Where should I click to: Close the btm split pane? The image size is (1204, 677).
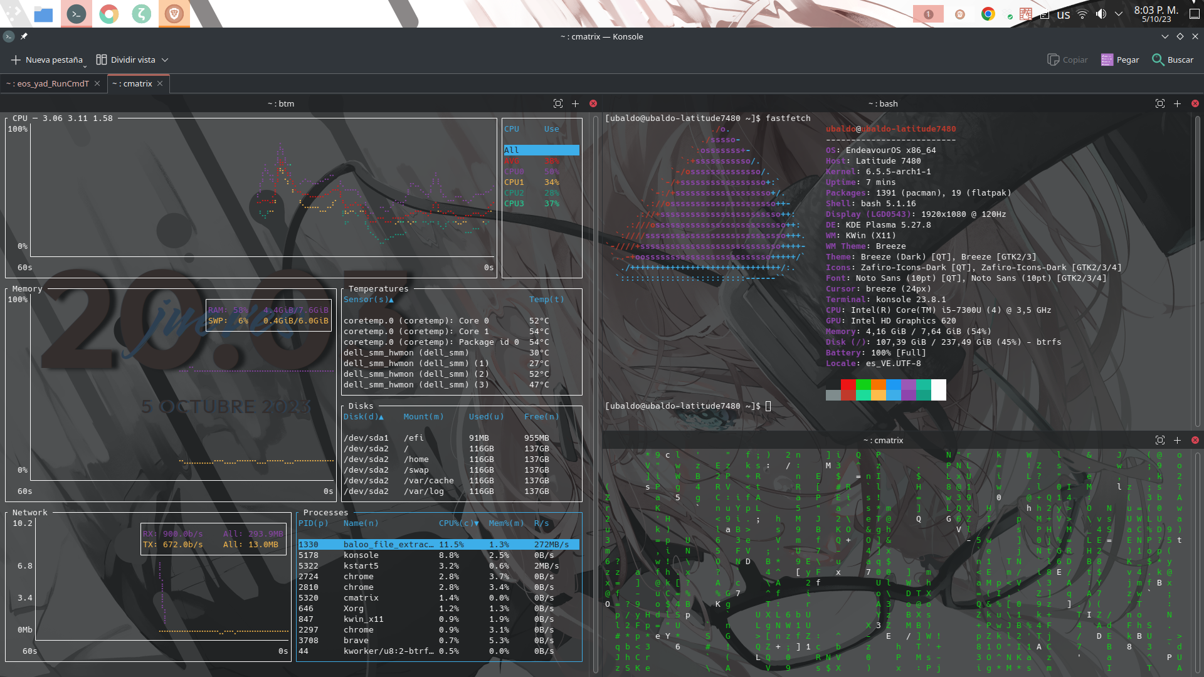pyautogui.click(x=593, y=103)
